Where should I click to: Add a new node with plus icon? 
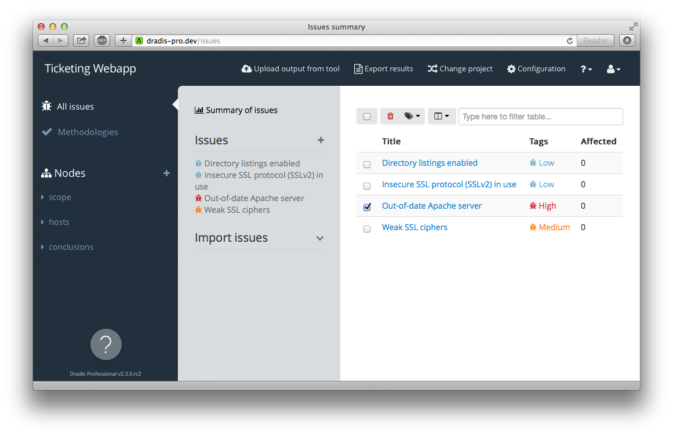pyautogui.click(x=166, y=173)
